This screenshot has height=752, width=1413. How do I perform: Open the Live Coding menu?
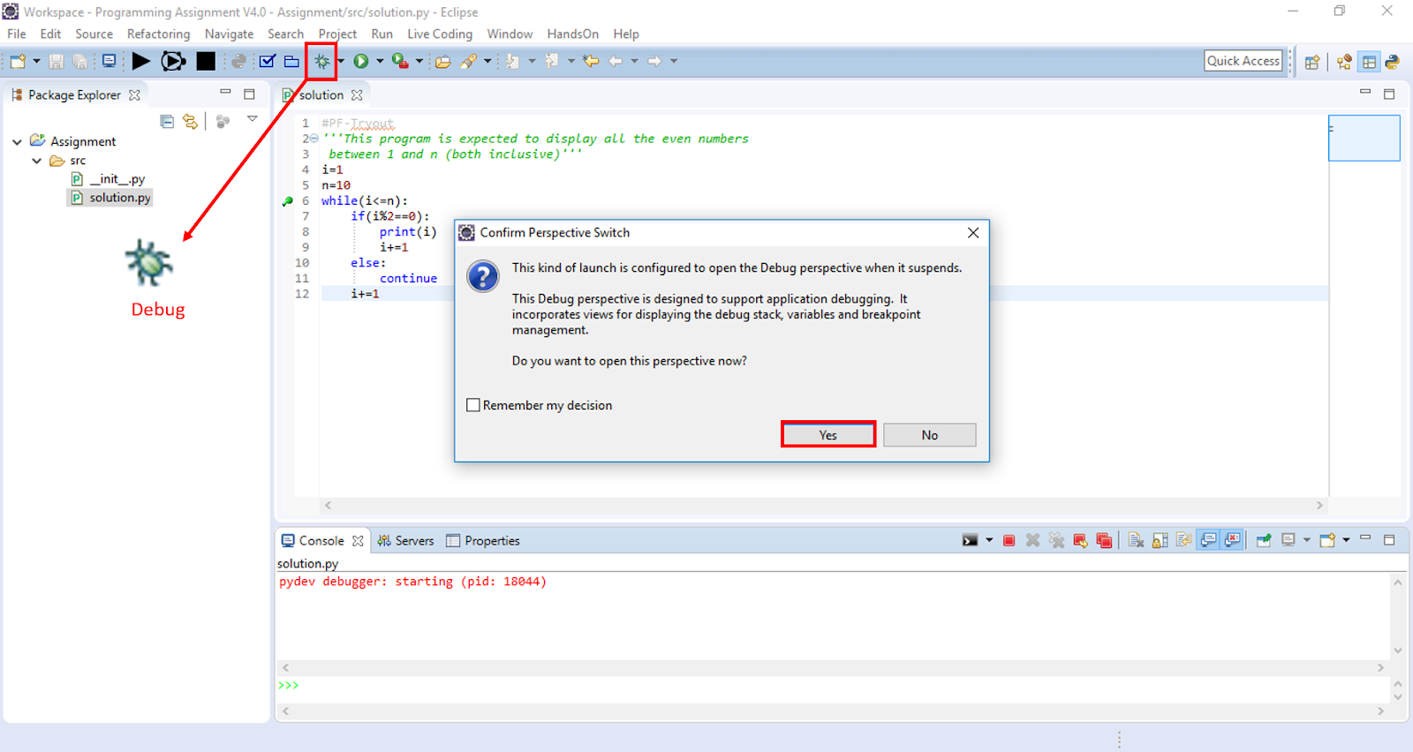pos(440,34)
